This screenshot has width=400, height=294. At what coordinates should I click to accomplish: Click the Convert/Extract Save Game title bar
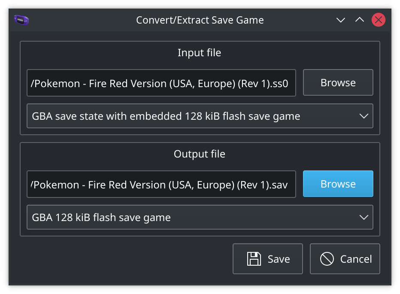tap(200, 20)
